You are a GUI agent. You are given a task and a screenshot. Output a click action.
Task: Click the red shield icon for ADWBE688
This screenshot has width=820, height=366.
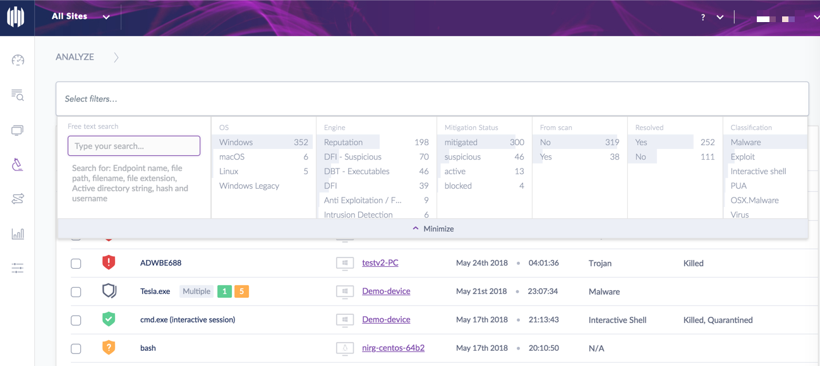pyautogui.click(x=109, y=263)
